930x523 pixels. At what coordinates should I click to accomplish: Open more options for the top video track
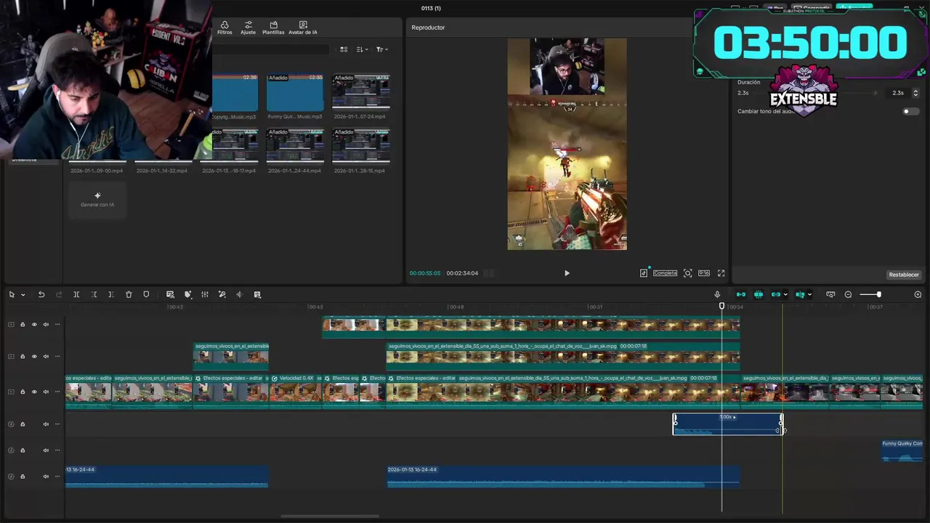click(x=57, y=325)
